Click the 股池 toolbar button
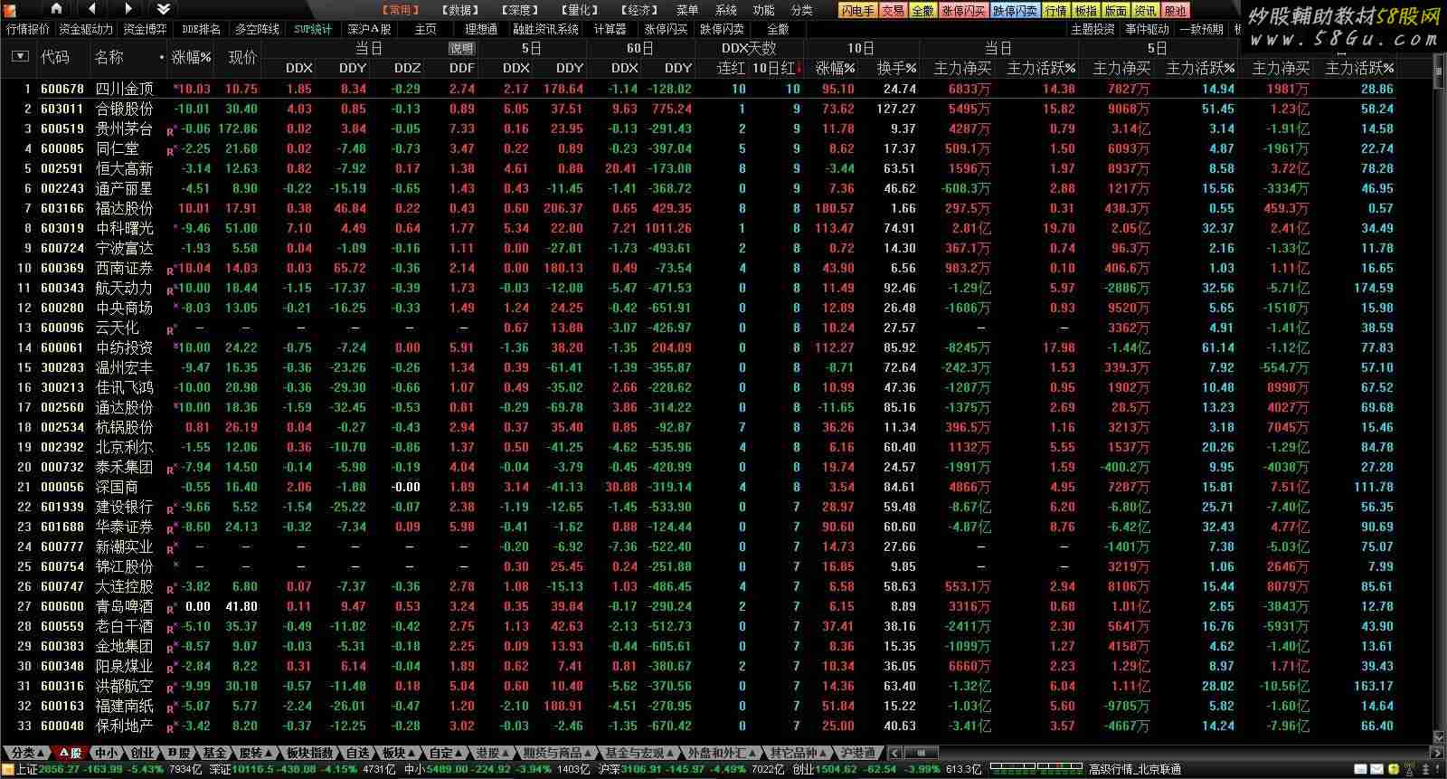Screen dimensions: 1447x779 pyautogui.click(x=1176, y=11)
